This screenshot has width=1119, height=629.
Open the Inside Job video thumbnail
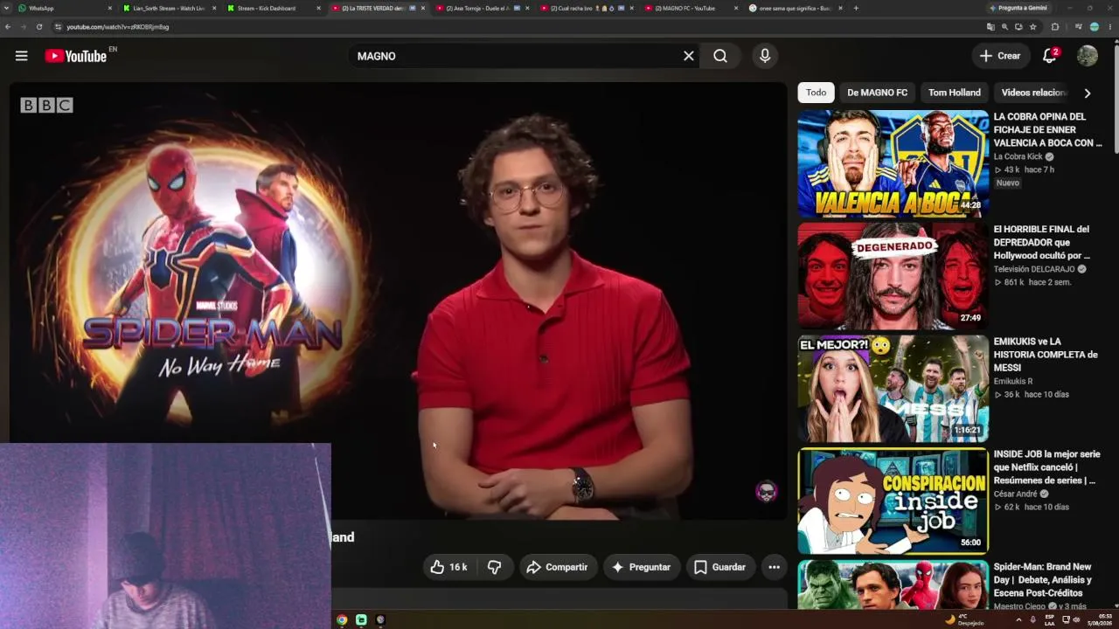click(x=893, y=501)
